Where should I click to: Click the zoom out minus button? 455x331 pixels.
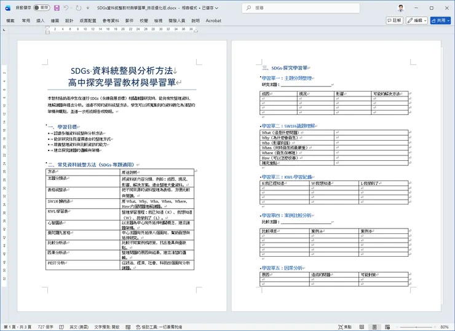point(397,327)
